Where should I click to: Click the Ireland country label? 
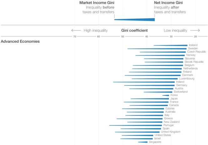[x=180, y=82]
